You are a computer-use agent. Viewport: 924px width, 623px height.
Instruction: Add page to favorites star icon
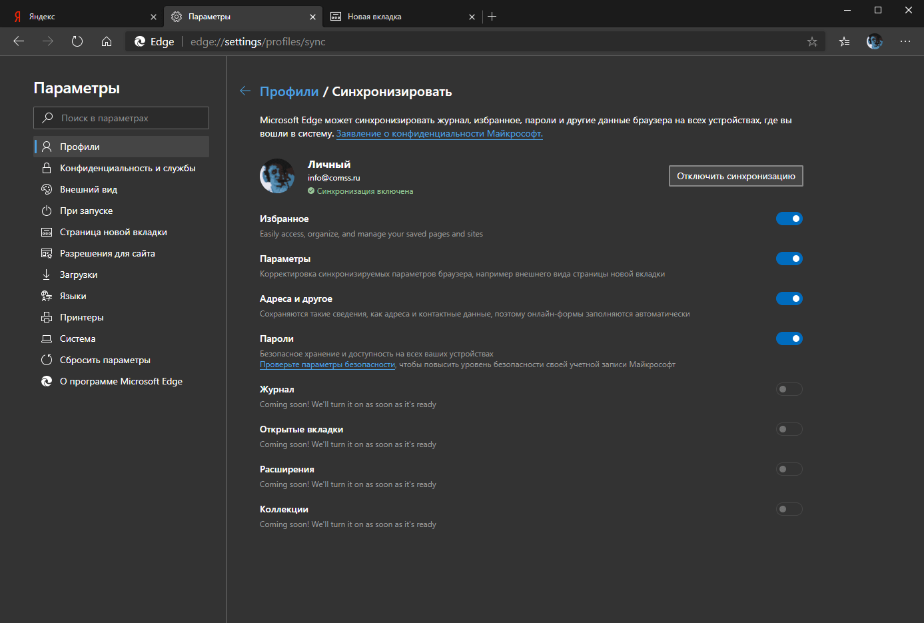812,41
